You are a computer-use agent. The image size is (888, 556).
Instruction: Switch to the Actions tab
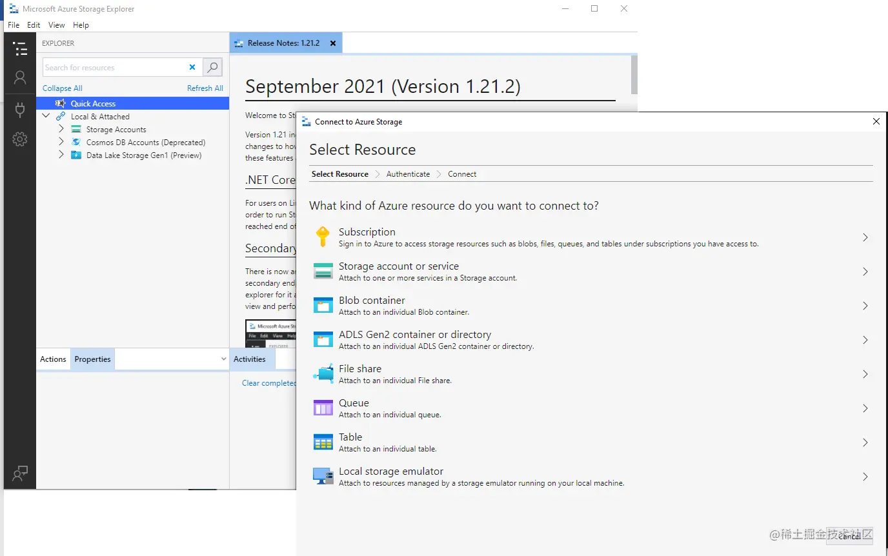53,359
